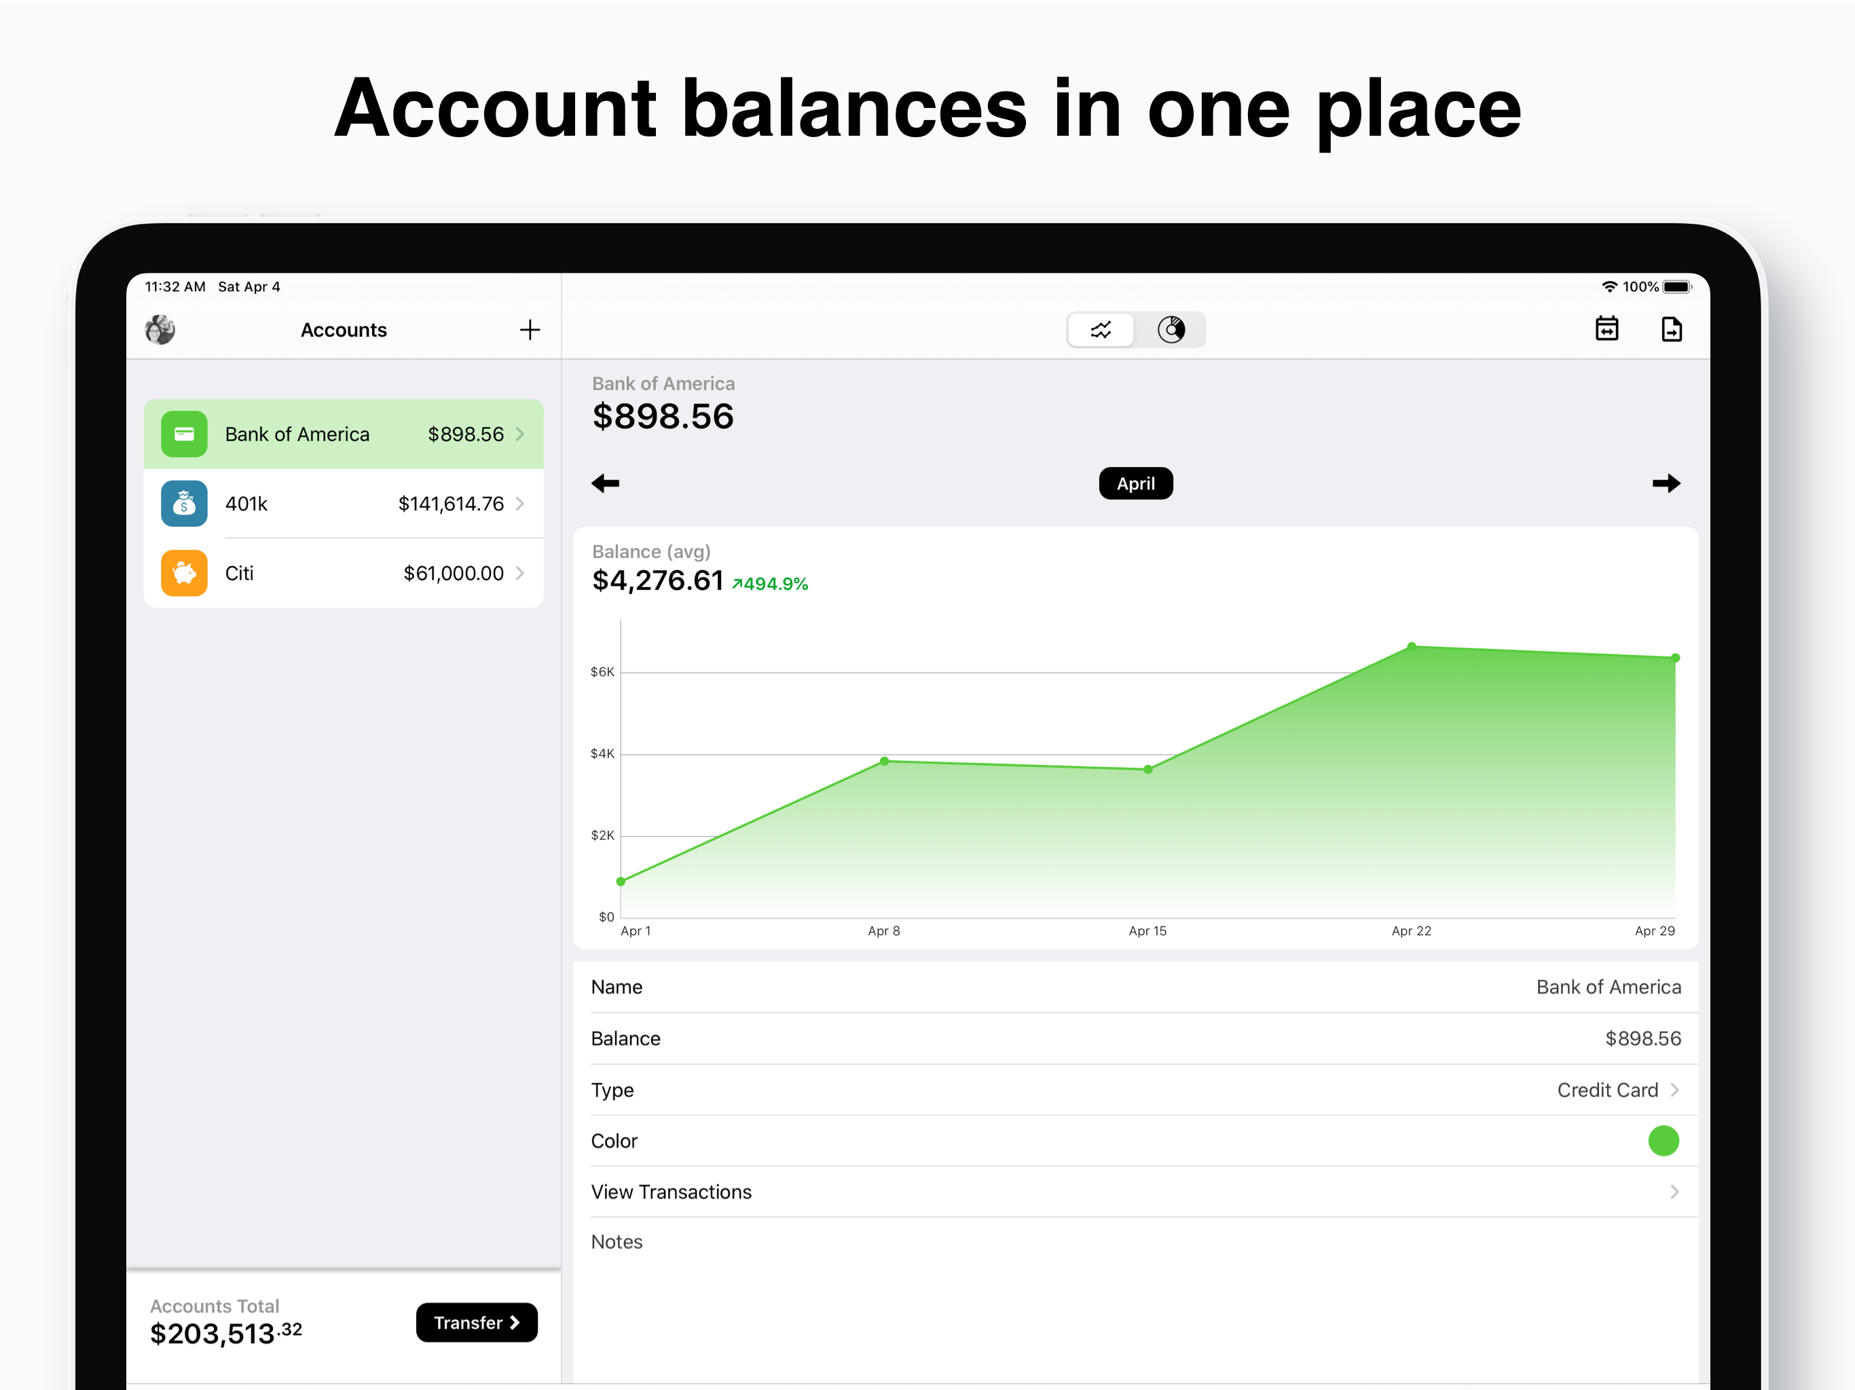The width and height of the screenshot is (1855, 1390).
Task: Expand Bank of America row chevron
Action: [x=520, y=434]
